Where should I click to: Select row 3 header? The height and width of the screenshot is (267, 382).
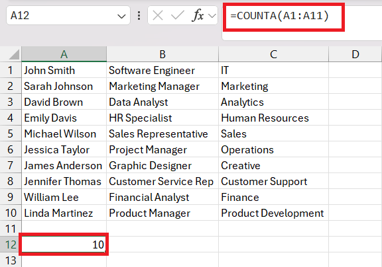[11, 102]
